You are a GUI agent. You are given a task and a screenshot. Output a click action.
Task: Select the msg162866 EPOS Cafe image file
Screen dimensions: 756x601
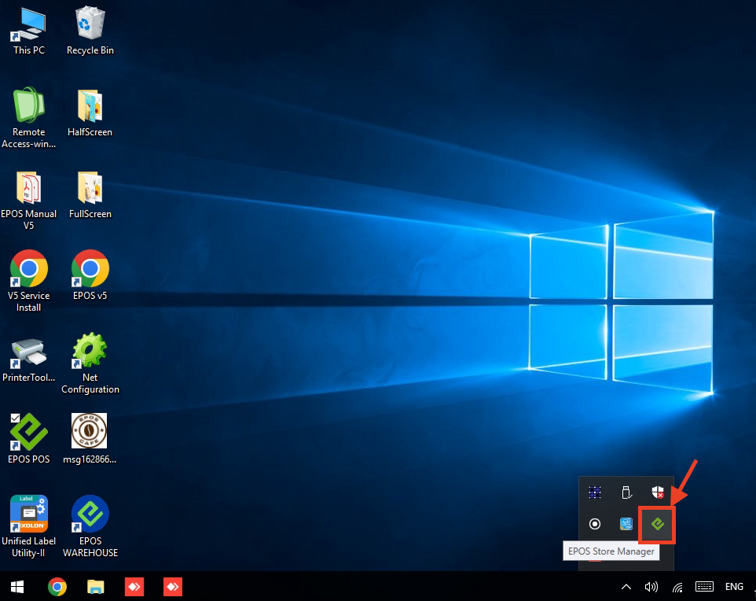[x=90, y=439]
